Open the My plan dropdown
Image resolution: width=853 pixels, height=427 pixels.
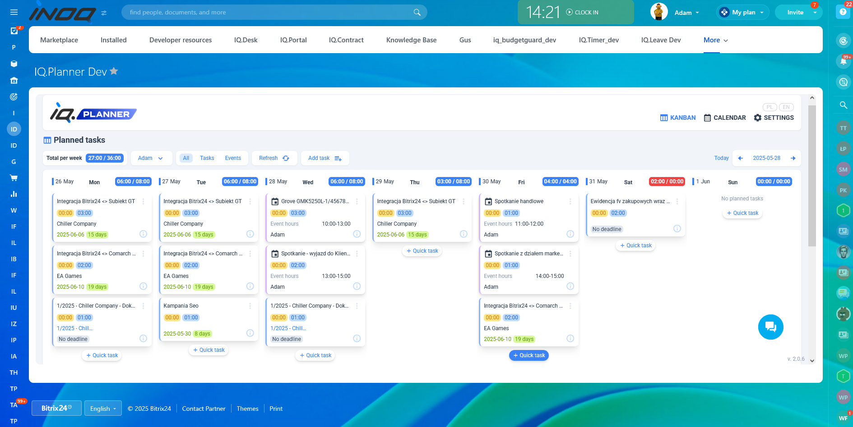pos(742,12)
